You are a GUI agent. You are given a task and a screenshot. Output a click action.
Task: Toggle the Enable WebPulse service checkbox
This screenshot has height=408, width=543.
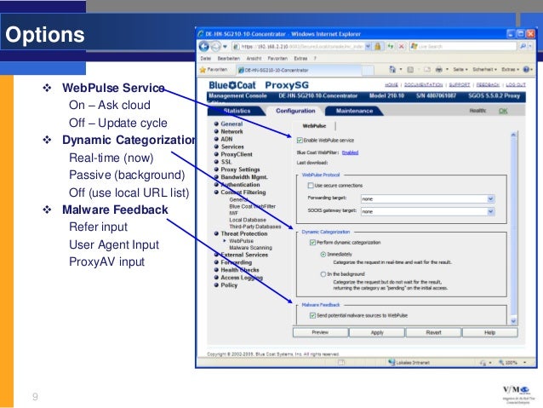300,141
